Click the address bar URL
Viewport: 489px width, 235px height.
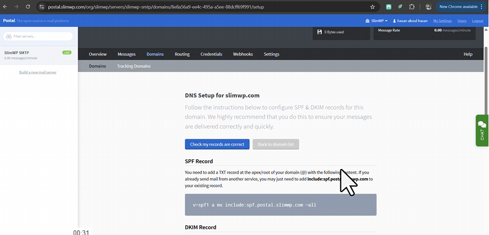(x=156, y=7)
